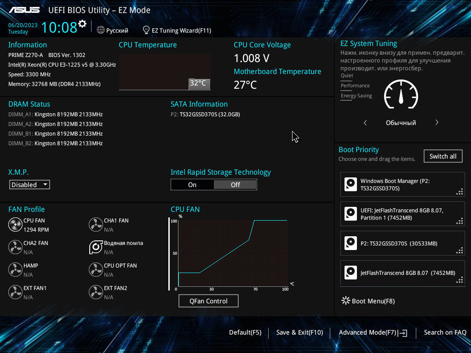Select the CPU FAN icon

coord(15,224)
